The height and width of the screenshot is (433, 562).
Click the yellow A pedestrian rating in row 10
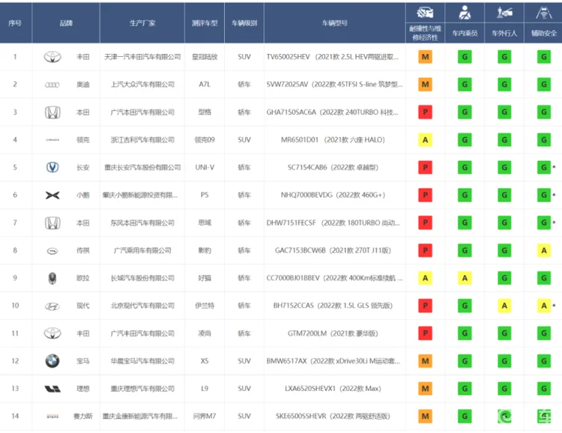point(504,306)
